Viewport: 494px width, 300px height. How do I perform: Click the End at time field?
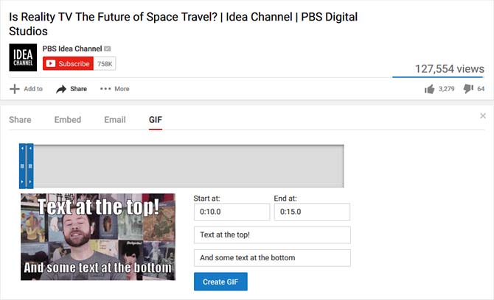click(x=312, y=212)
